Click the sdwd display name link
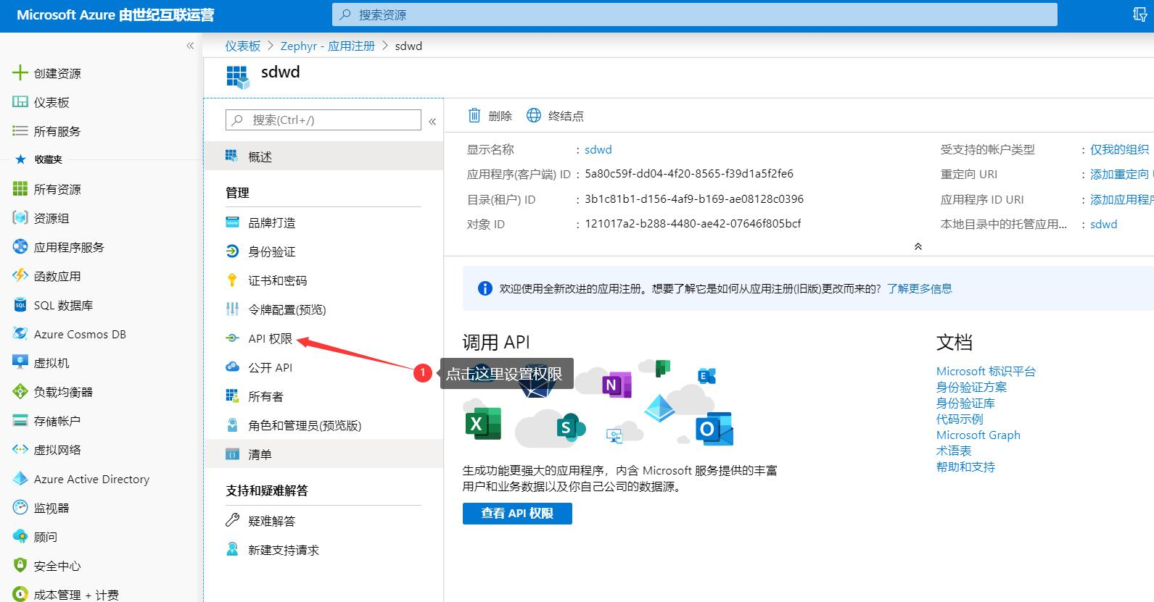Viewport: 1154px width, 602px height. pyautogui.click(x=598, y=149)
